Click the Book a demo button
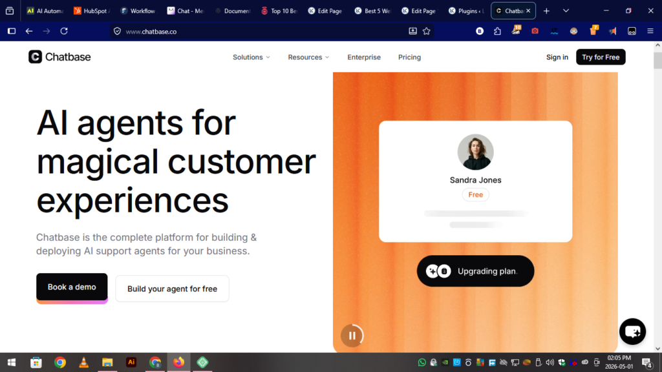This screenshot has height=372, width=662. [x=72, y=287]
